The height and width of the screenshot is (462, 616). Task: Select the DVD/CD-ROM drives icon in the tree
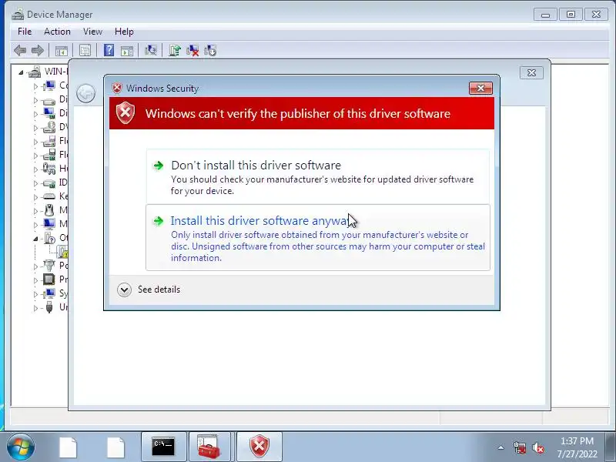[x=49, y=127]
